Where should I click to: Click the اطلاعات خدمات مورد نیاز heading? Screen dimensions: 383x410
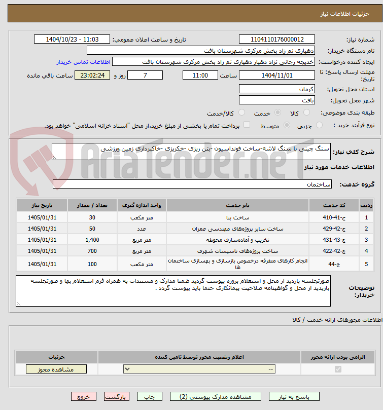pyautogui.click(x=339, y=167)
